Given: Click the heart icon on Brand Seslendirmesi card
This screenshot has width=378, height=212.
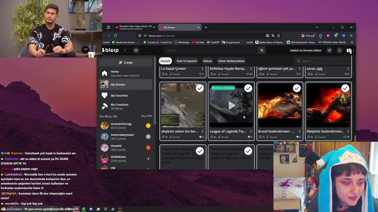Looking at the screenshot, I should (298, 137).
